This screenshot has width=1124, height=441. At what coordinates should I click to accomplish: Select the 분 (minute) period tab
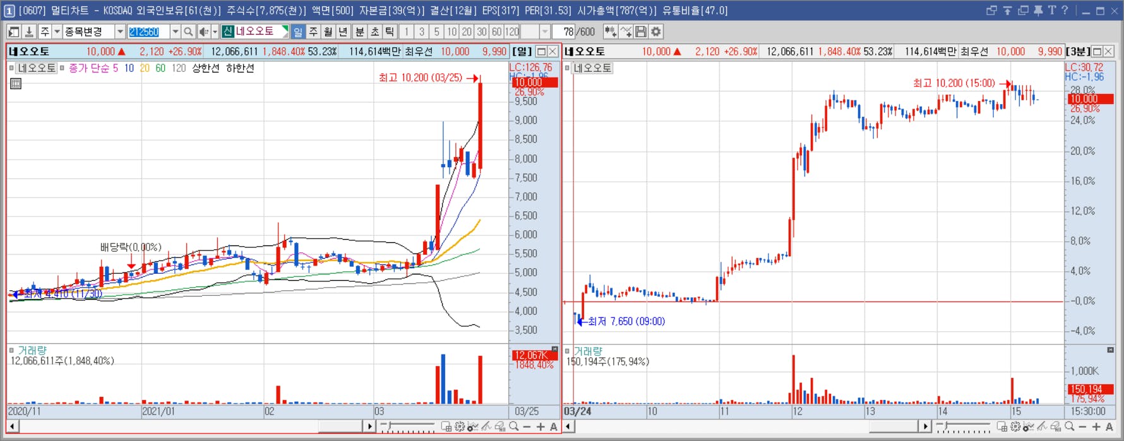pos(359,32)
